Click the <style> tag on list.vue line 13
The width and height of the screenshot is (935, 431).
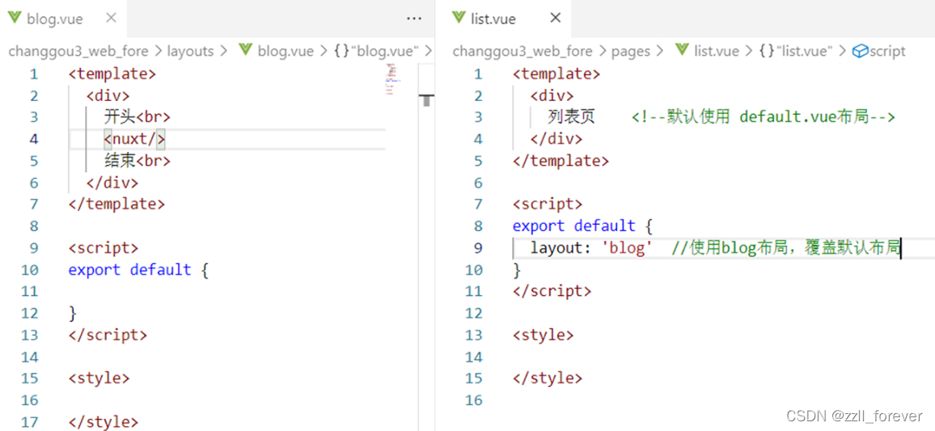(x=544, y=335)
